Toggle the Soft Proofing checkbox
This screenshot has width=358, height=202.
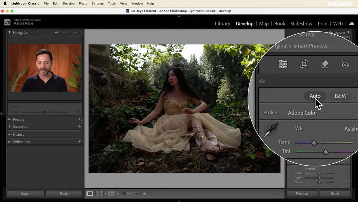pyautogui.click(x=124, y=194)
